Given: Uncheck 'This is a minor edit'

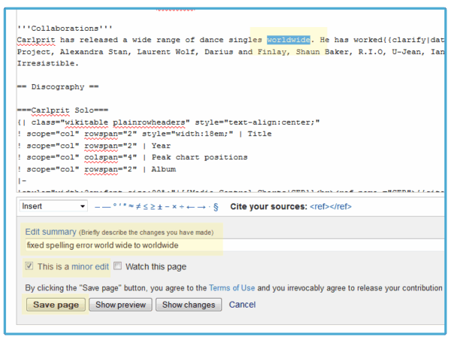Looking at the screenshot, I should pos(29,266).
